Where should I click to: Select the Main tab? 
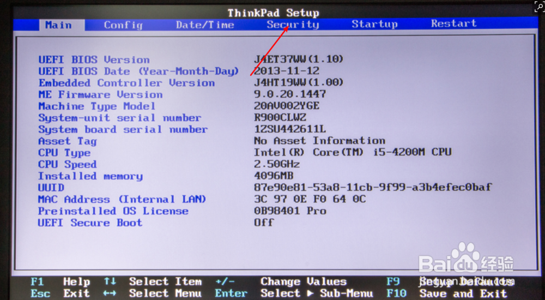pos(61,25)
